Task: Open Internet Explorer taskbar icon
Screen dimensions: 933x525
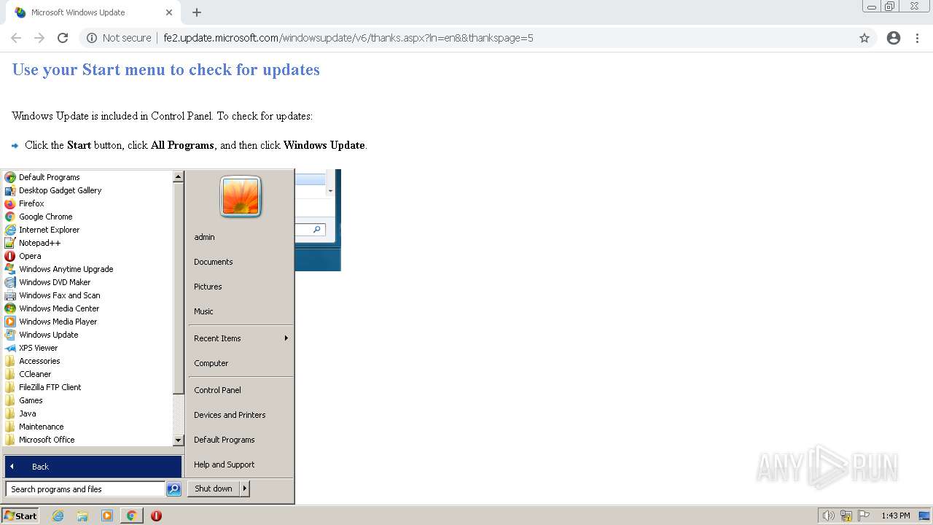Action: click(58, 516)
